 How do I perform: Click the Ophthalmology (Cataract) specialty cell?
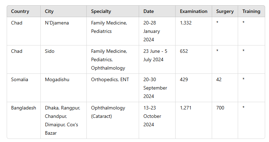pyautogui.click(x=108, y=112)
